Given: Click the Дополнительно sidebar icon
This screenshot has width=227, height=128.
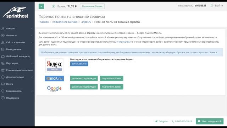Looking at the screenshot, I should (3, 77).
